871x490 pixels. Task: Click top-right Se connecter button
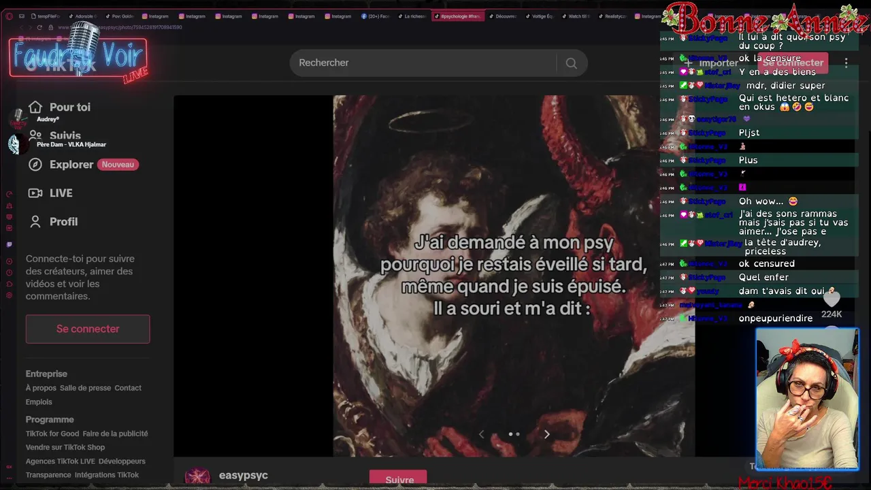tap(792, 63)
